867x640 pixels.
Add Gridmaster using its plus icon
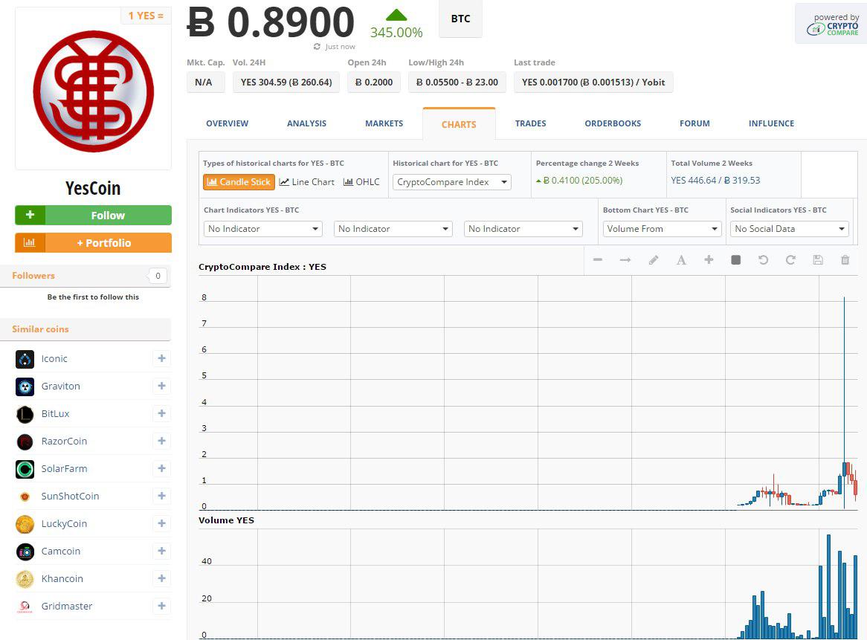tap(161, 607)
